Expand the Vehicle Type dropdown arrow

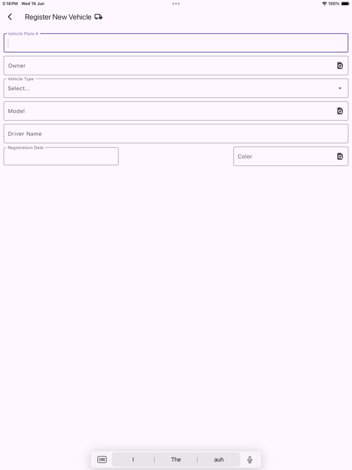tap(340, 88)
